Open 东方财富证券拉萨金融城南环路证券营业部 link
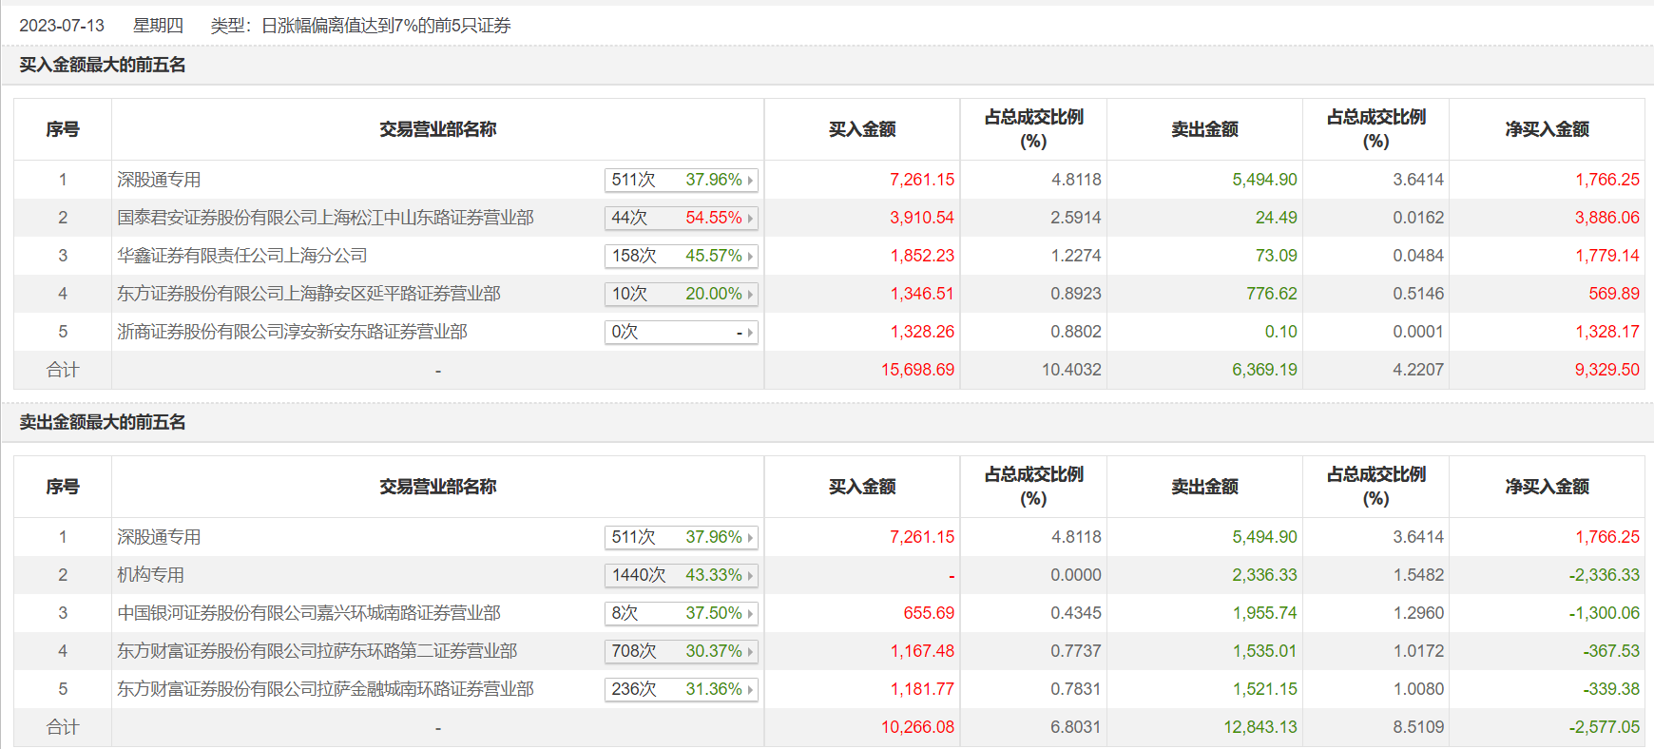 coord(325,689)
